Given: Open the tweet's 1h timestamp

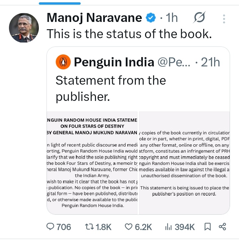Looking at the screenshot, I should (x=172, y=18).
